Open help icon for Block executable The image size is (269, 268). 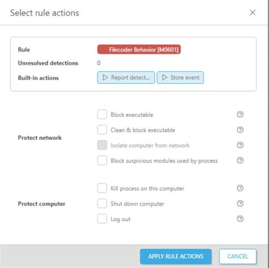click(x=240, y=115)
